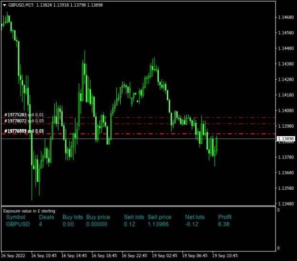Select the GBPUSD symbol in exposure row
The height and width of the screenshot is (261, 297).
click(x=18, y=224)
